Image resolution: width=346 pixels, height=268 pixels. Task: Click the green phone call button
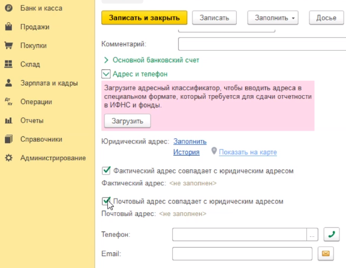coord(332,234)
